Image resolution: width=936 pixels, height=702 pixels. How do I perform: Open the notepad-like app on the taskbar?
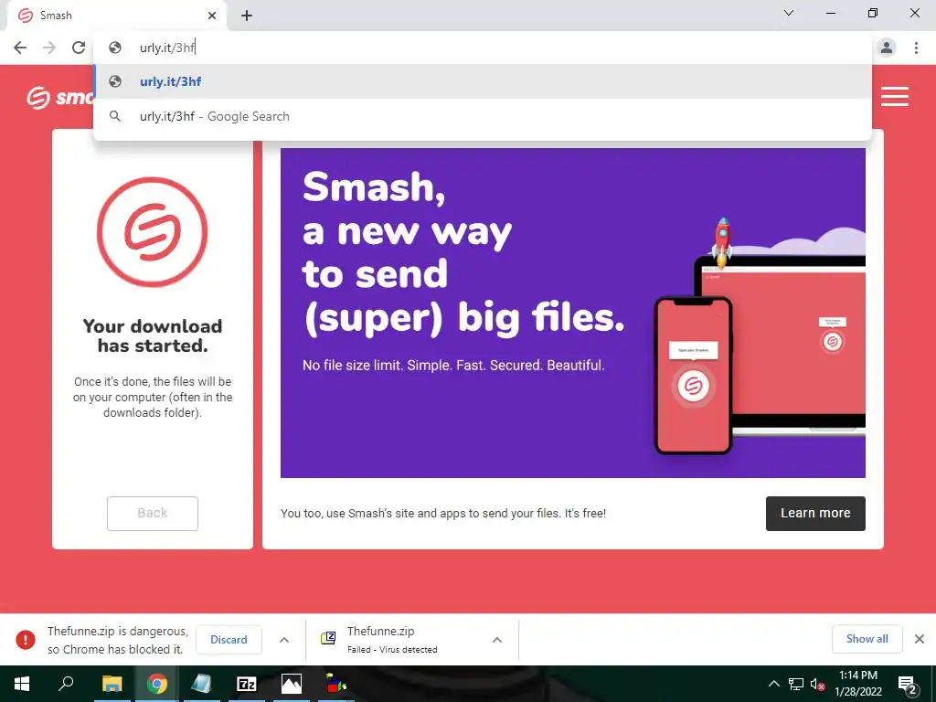[202, 684]
